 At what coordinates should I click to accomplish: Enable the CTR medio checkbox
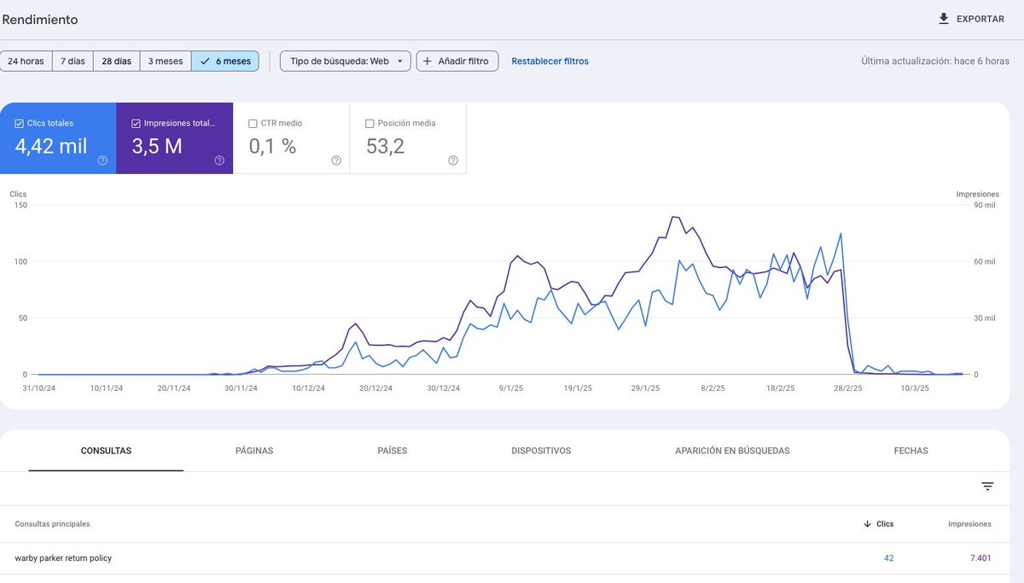point(252,123)
